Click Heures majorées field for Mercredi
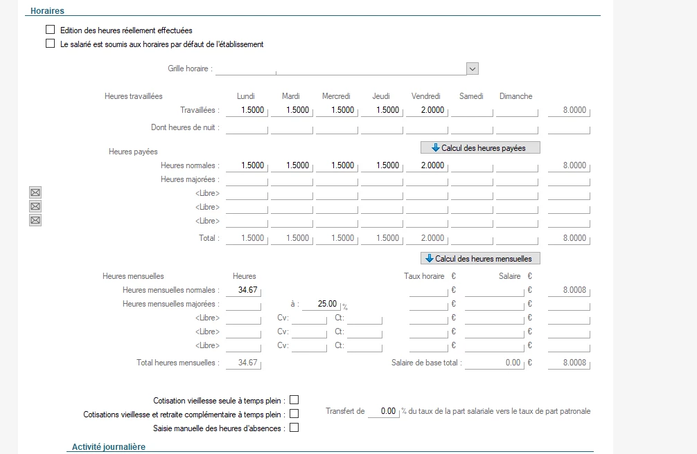Image resolution: width=697 pixels, height=454 pixels. 337,179
